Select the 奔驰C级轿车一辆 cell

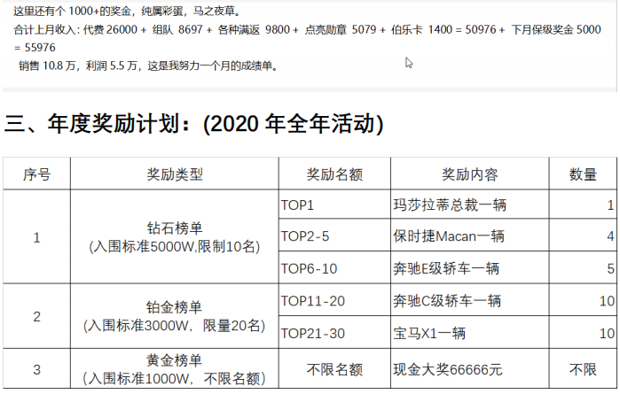coord(470,300)
